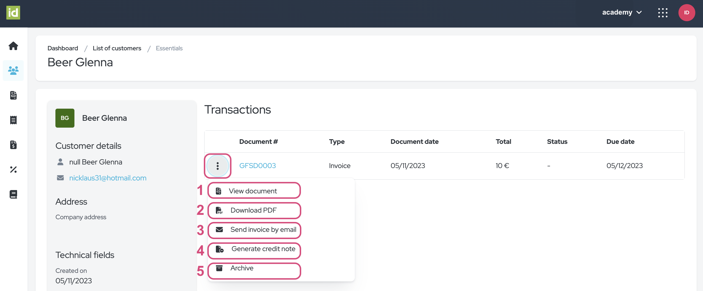Click the percent icon in sidebar
703x291 pixels.
coord(13,169)
